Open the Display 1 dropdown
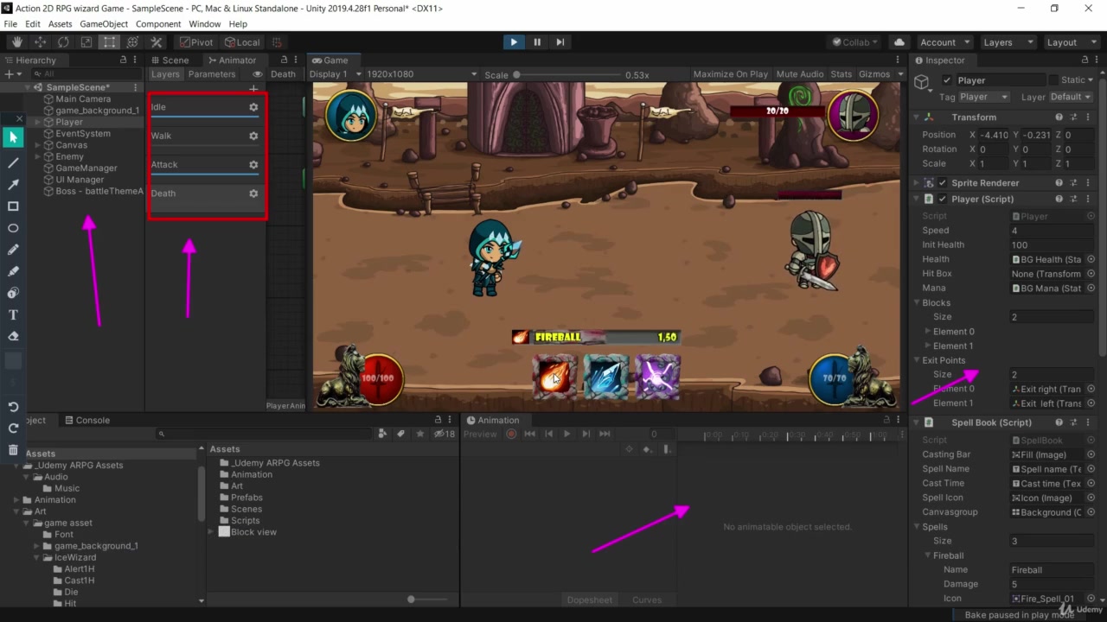1107x622 pixels. pos(331,73)
